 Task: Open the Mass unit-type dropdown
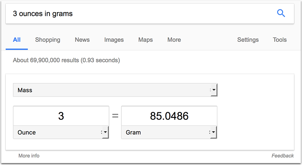(115, 90)
